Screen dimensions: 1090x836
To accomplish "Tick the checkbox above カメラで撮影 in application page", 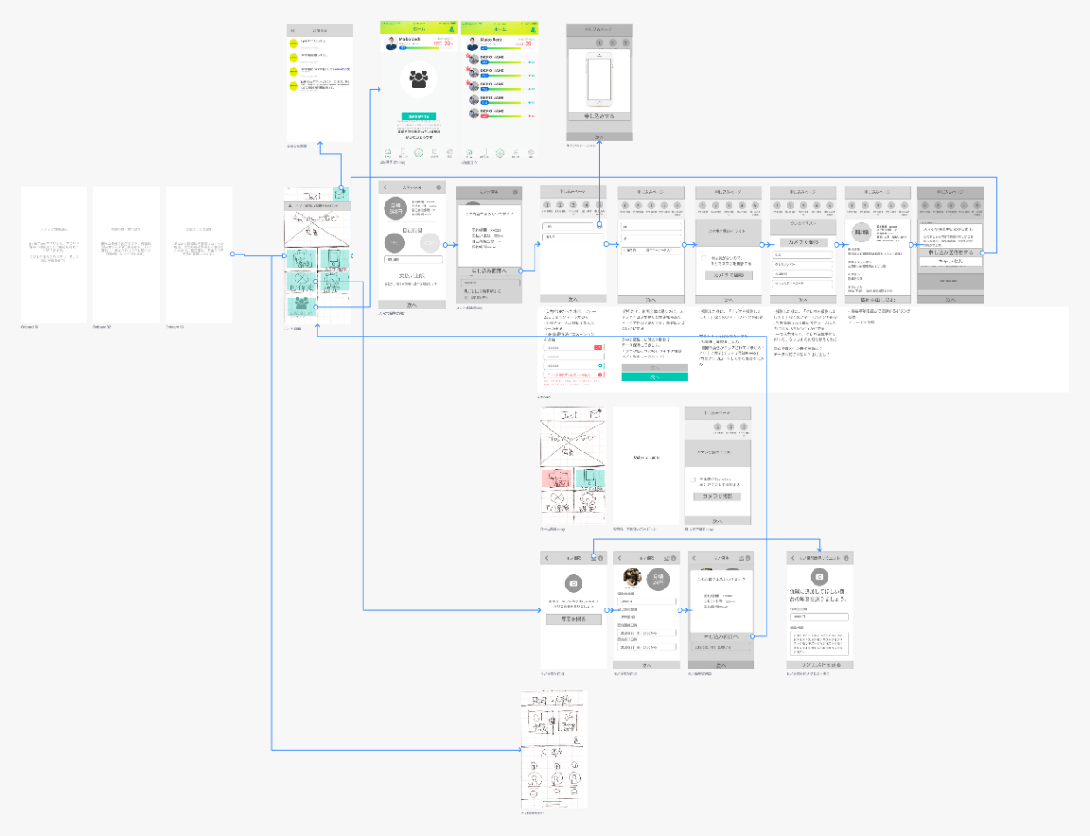I will click(x=704, y=258).
